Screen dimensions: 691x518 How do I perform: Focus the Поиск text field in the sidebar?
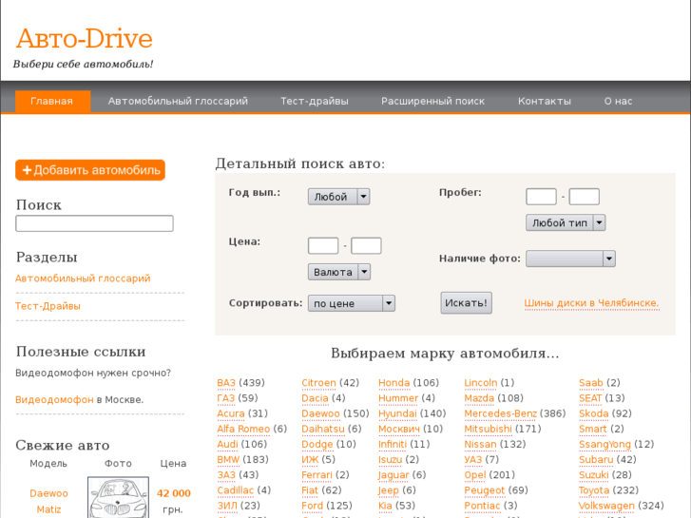(x=94, y=223)
